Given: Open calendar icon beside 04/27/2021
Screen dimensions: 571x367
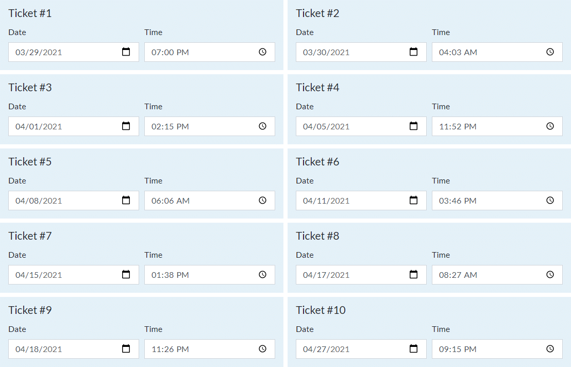Looking at the screenshot, I should (x=414, y=349).
